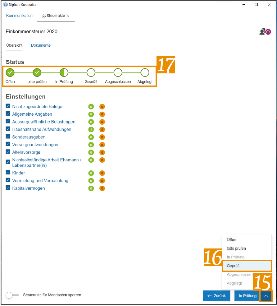Open the Kapitalvermögen link
The height and width of the screenshot is (306, 277).
(x=29, y=188)
